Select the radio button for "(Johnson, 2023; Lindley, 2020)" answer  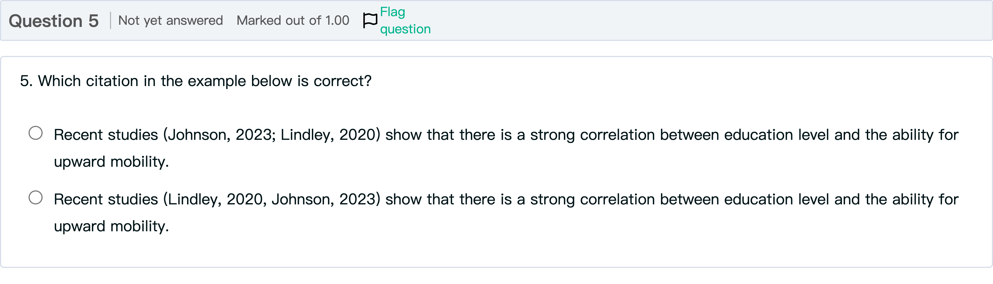(36, 133)
